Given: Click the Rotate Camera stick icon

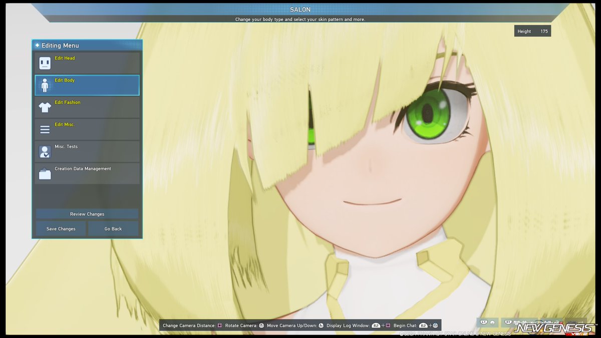Looking at the screenshot, I should point(260,325).
